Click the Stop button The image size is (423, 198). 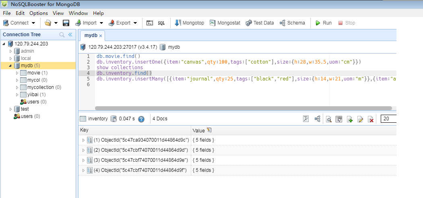click(x=347, y=23)
